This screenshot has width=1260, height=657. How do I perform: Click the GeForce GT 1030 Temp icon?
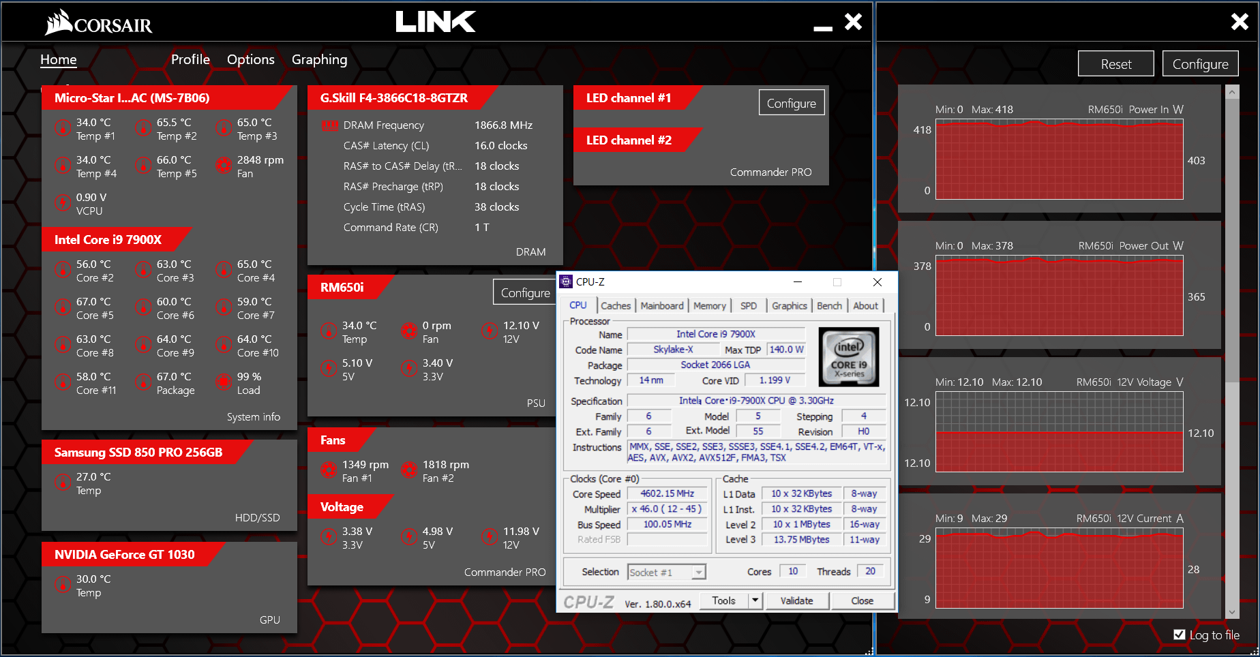coord(63,584)
